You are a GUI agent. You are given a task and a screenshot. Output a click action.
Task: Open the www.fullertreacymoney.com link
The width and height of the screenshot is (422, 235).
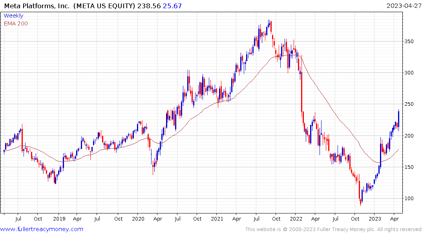pos(42,229)
